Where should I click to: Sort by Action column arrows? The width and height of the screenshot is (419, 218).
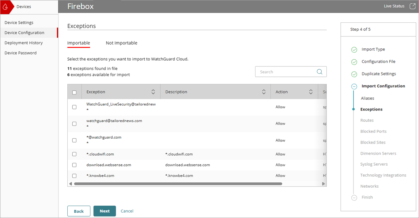[311, 92]
